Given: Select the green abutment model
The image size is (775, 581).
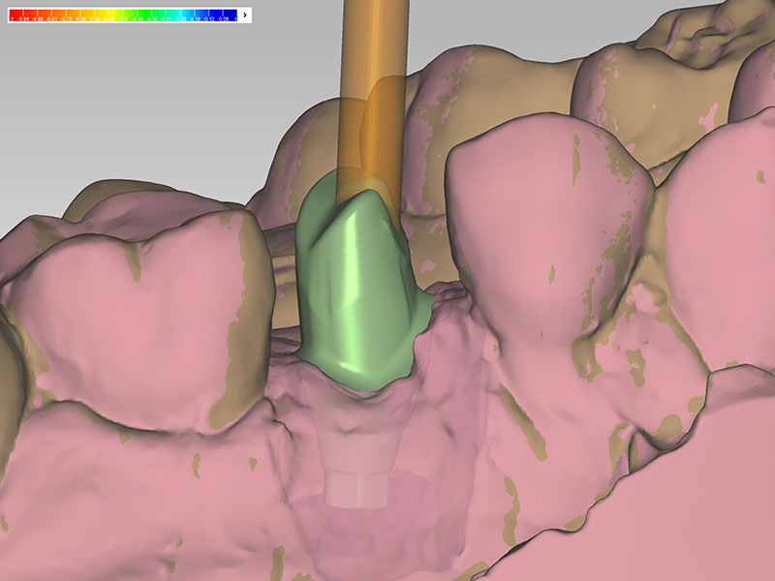Looking at the screenshot, I should click(349, 281).
